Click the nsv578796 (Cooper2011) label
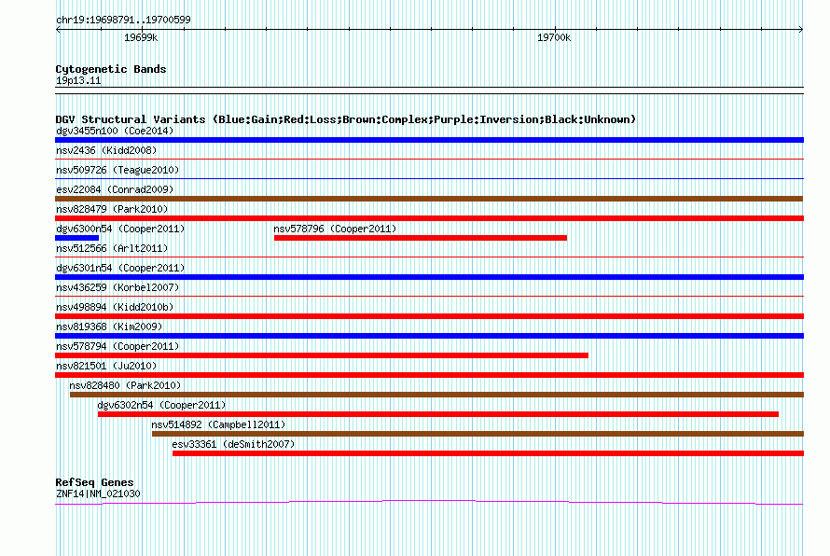The width and height of the screenshot is (830, 556). click(335, 229)
